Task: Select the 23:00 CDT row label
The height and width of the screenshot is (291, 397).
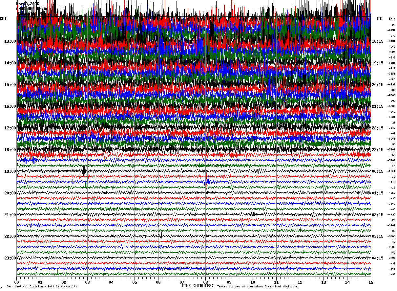Action: tap(10, 258)
